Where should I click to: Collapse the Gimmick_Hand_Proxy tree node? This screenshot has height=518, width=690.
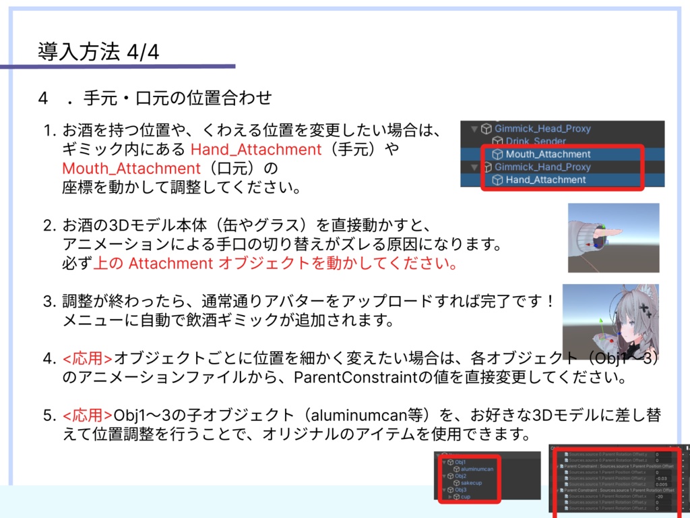(474, 167)
